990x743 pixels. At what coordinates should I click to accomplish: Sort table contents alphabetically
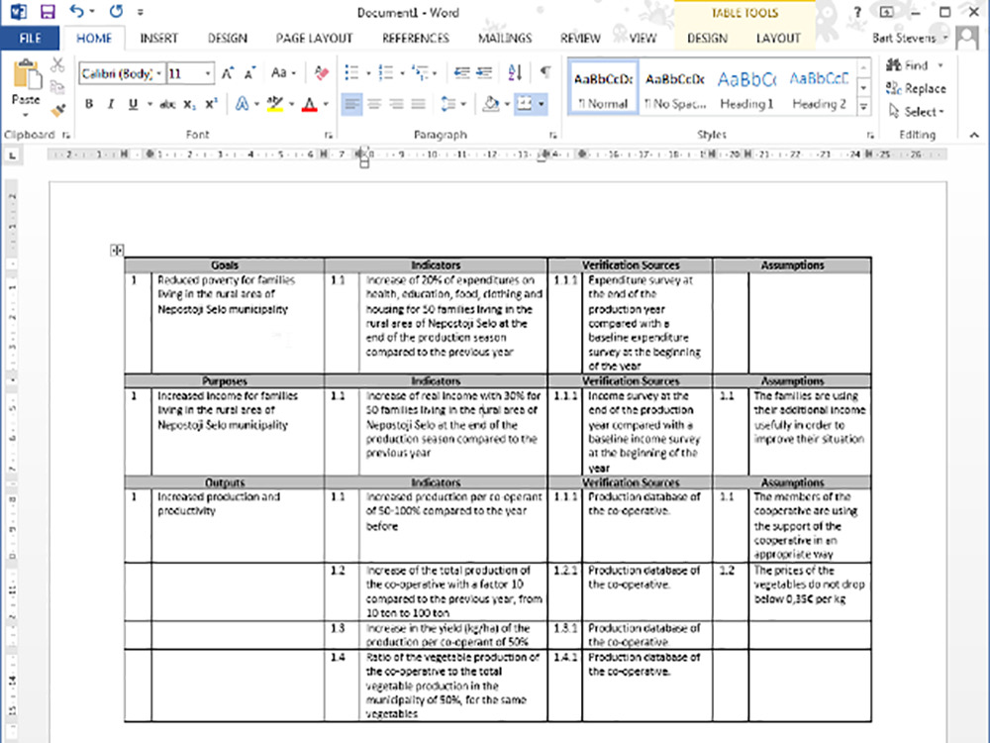point(515,73)
